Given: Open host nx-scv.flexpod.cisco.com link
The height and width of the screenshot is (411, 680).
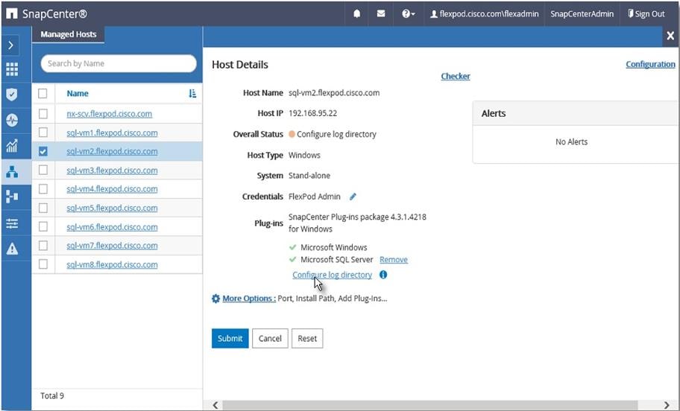Looking at the screenshot, I should coord(110,114).
